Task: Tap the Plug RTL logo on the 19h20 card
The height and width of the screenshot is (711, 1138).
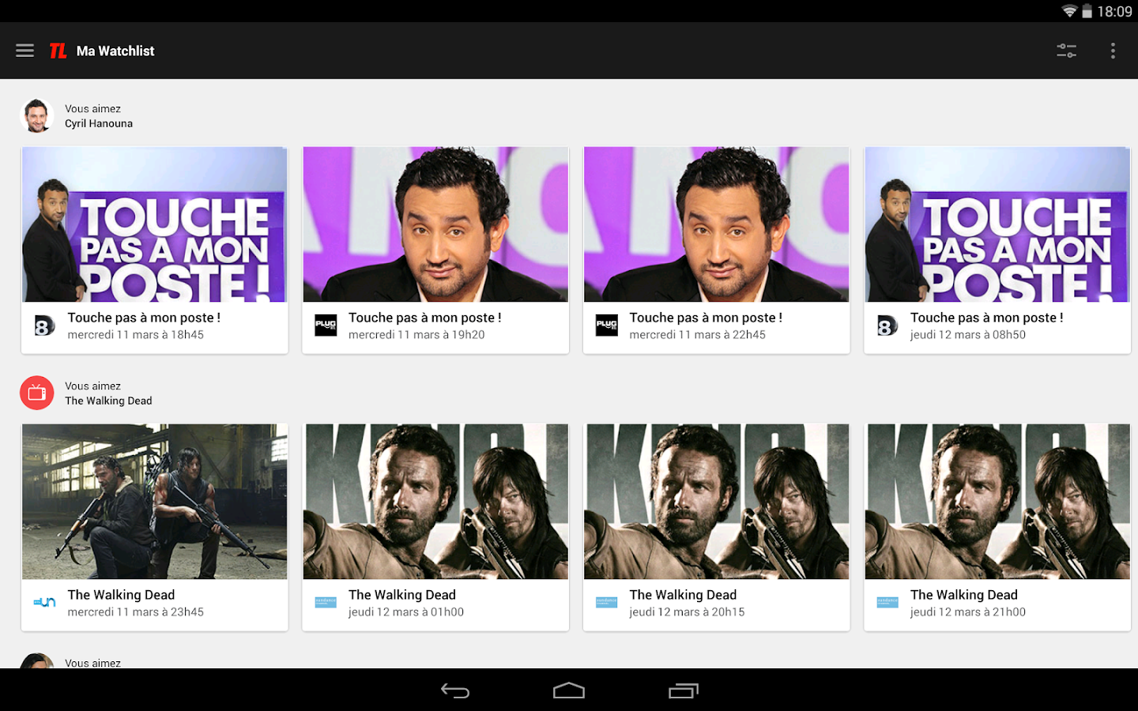Action: pyautogui.click(x=326, y=325)
